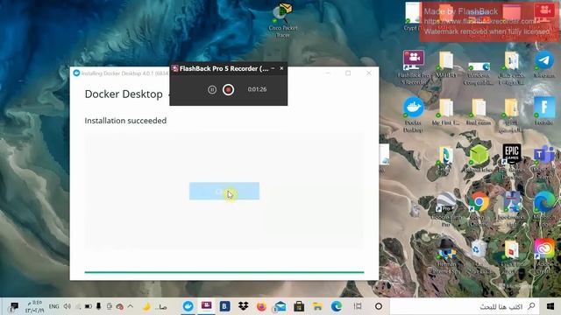This screenshot has height=315, width=561.
Task: Open Adobe Creative Cloud desktop shortcut
Action: pyautogui.click(x=544, y=256)
